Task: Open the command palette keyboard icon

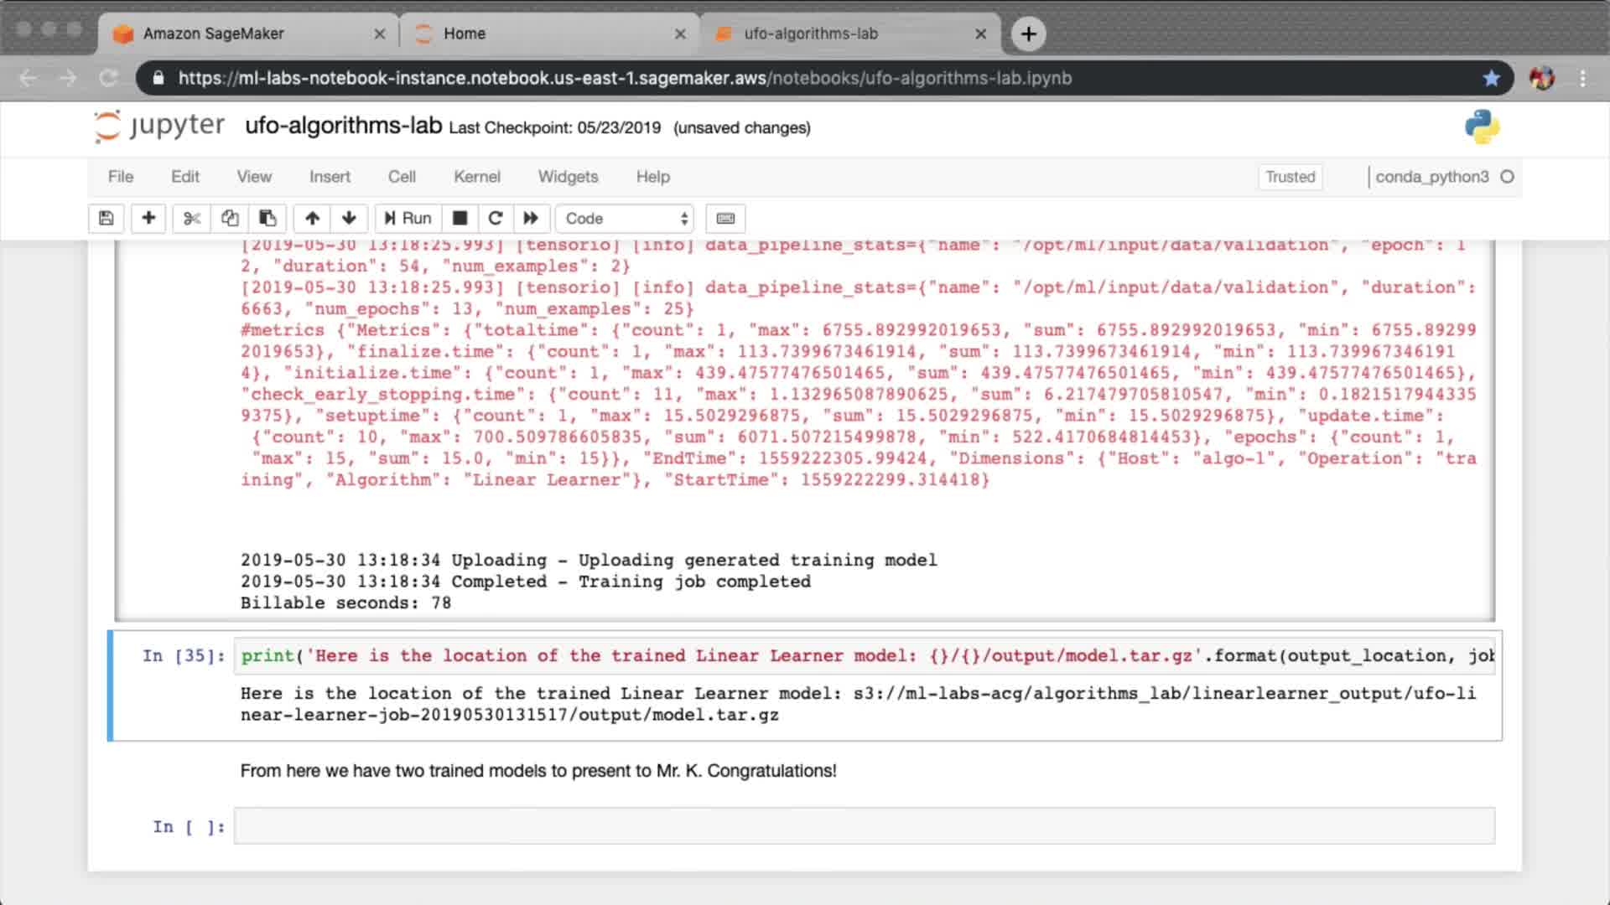Action: [725, 219]
